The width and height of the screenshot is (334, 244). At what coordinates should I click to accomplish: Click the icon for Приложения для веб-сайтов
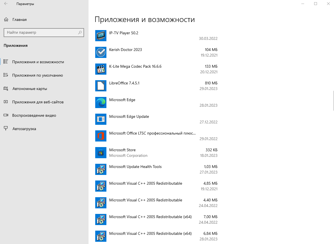[6, 102]
